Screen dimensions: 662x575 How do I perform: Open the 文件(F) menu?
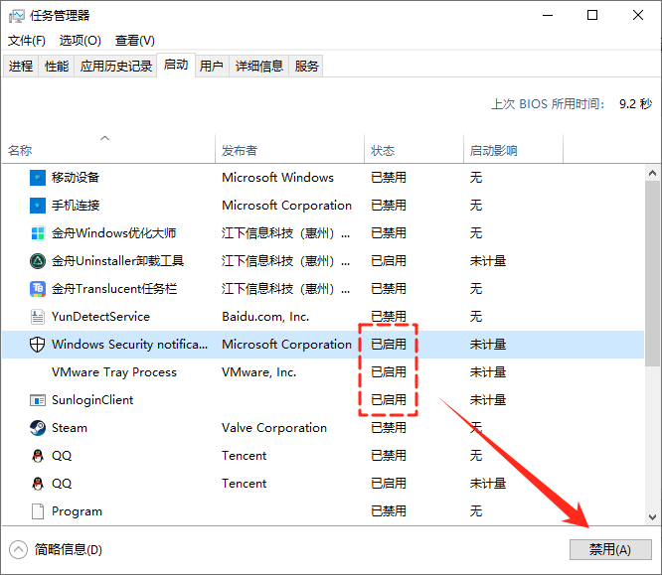(x=27, y=41)
